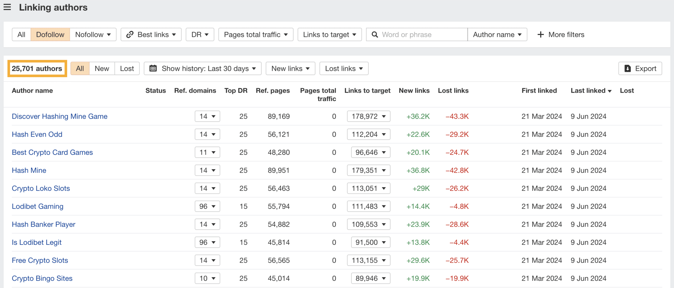Click the plus icon beside More filters
The height and width of the screenshot is (288, 674).
pos(541,34)
